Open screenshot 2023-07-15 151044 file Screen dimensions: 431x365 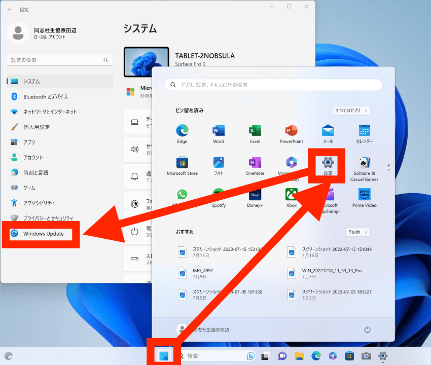tap(329, 252)
